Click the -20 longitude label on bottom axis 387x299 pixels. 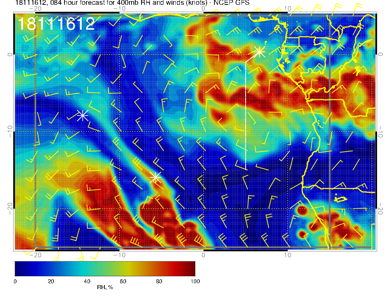click(35, 255)
